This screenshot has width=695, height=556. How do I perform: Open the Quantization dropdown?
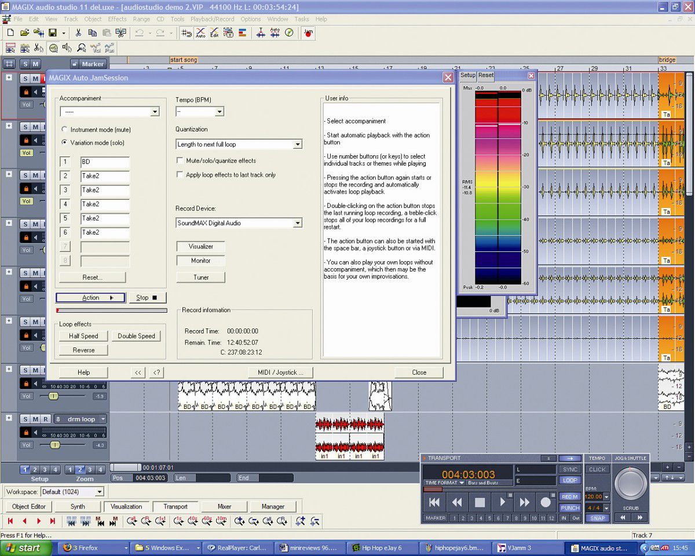tap(297, 144)
